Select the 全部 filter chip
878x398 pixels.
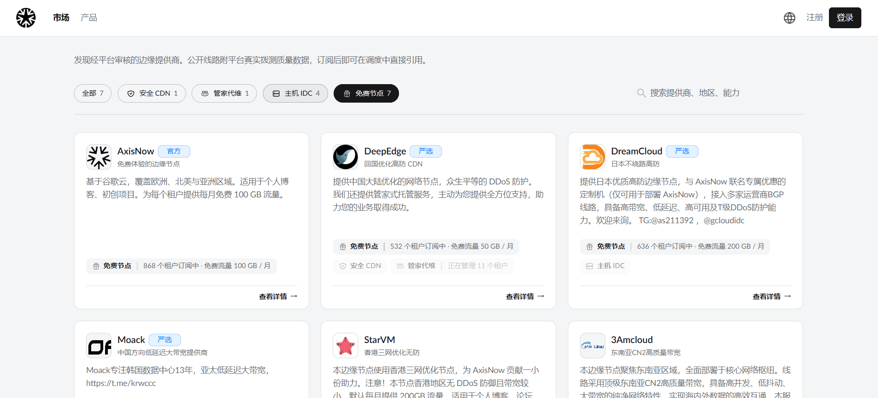[93, 93]
